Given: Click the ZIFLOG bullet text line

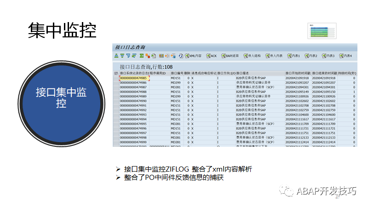Looking at the screenshot, I should tap(188, 169).
